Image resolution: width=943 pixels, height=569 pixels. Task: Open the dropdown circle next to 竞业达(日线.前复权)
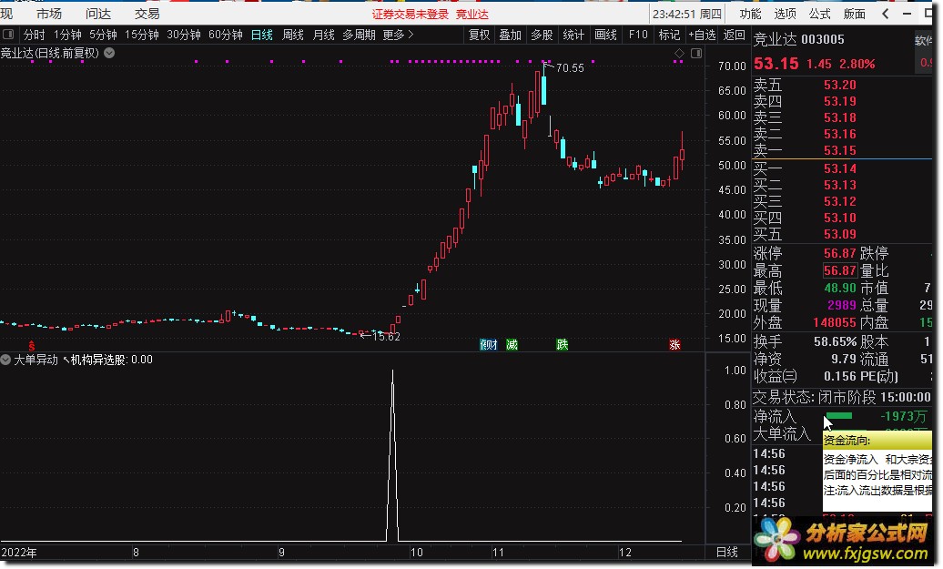(x=109, y=53)
